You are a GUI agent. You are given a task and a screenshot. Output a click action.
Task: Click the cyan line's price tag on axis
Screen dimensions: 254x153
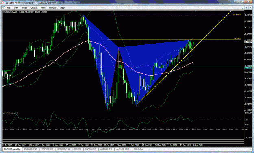[248, 68]
